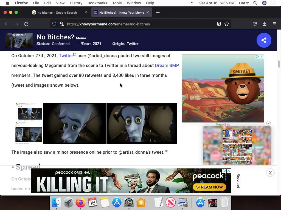281x210 pixels.
Task: Close the floating video thumbnail
Action: [268, 123]
